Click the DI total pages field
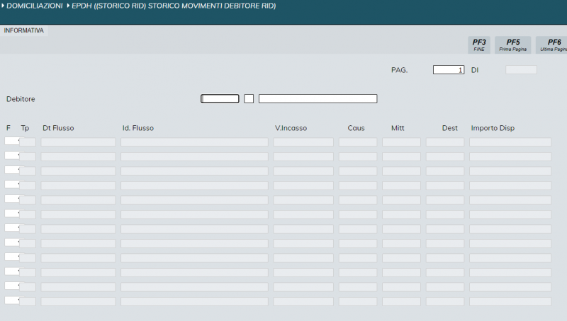Viewport: 567px width, 321px height. click(521, 70)
